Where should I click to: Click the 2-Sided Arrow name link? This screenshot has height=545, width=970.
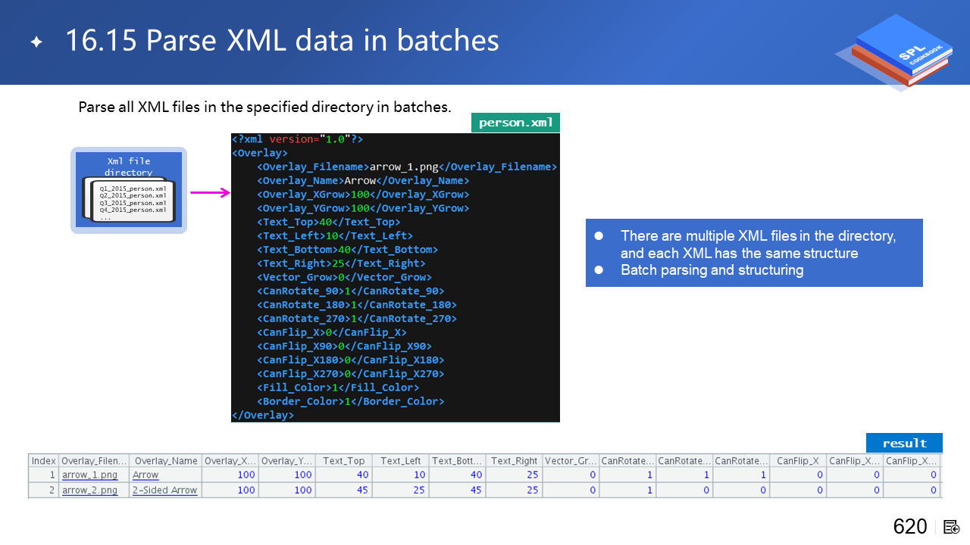point(164,490)
